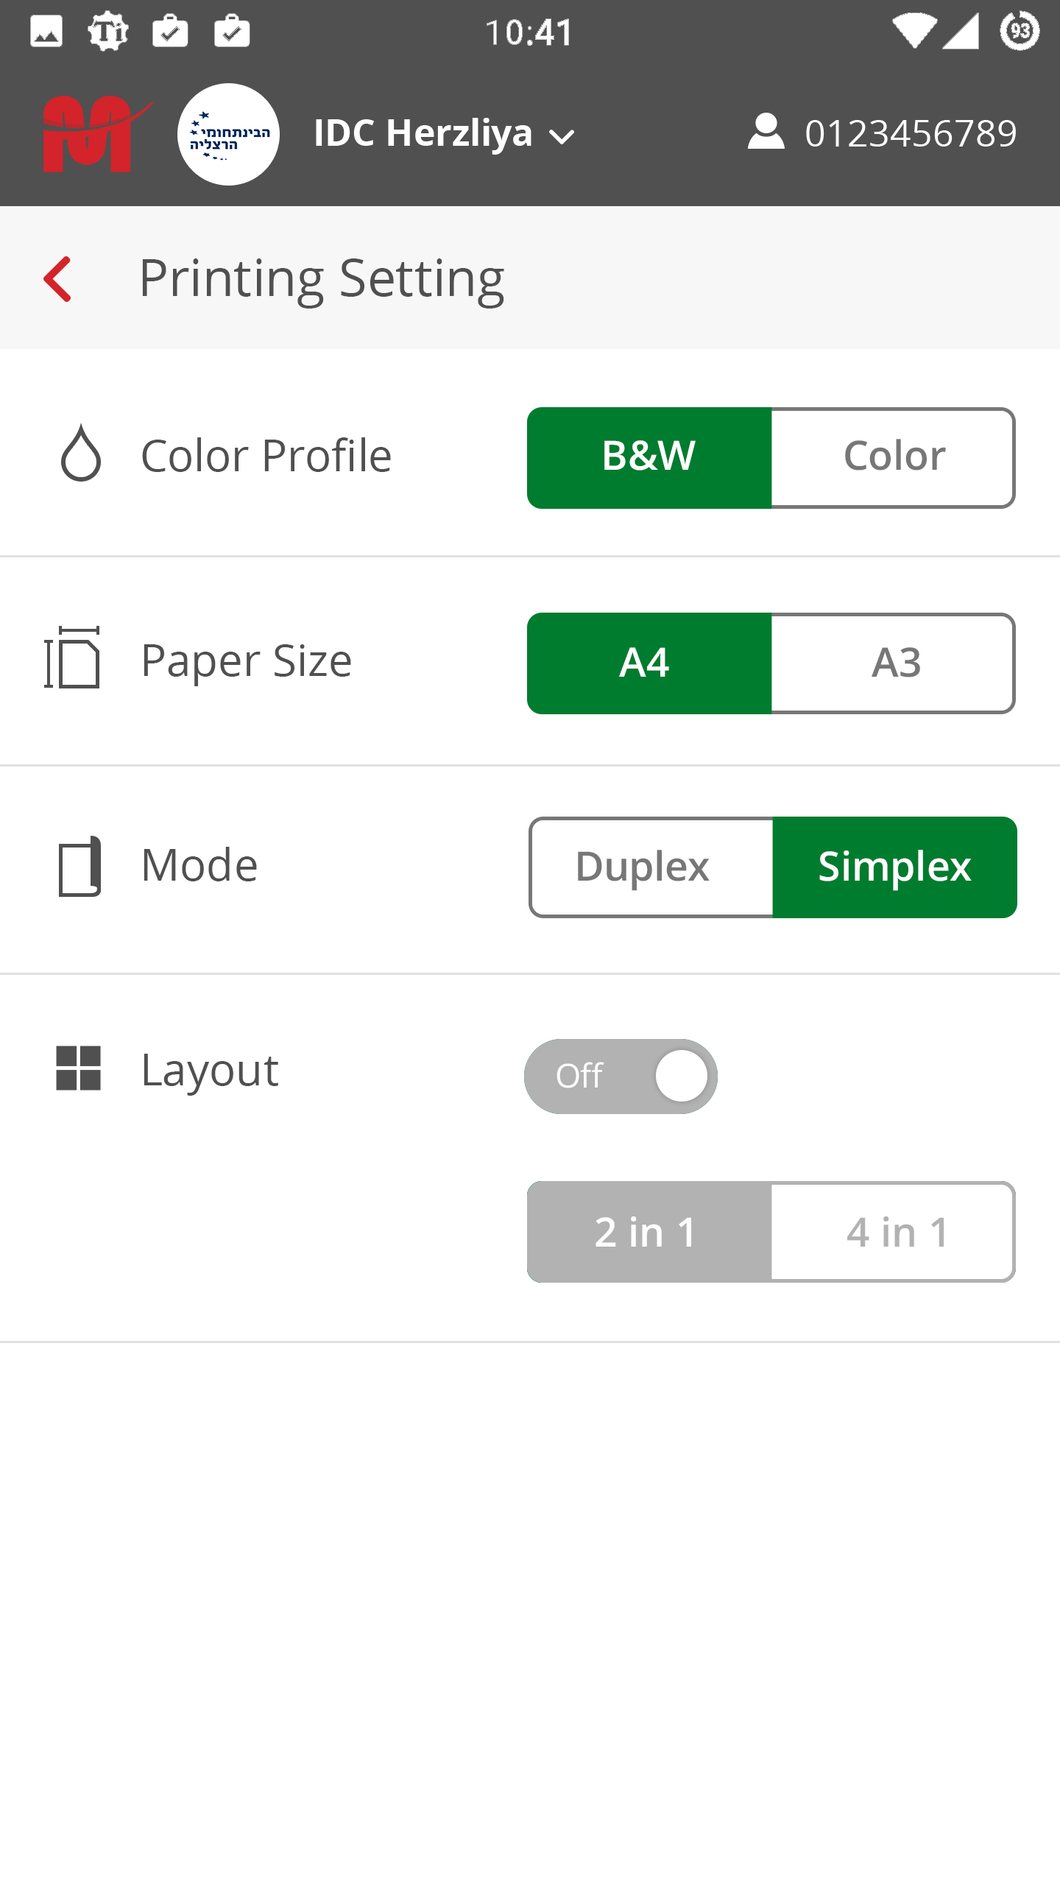
Task: Expand the IDC Herzliya location dropdown
Action: pyautogui.click(x=445, y=133)
